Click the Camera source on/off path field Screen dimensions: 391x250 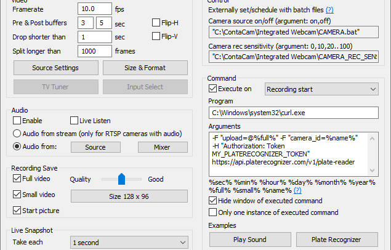pos(294,32)
